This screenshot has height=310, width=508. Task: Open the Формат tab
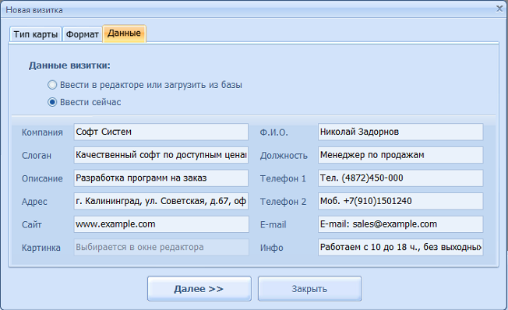pos(83,34)
